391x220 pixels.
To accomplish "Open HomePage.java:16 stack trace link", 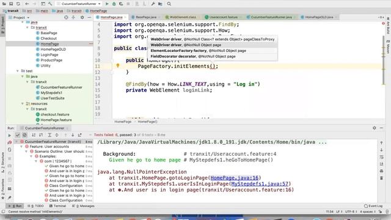I will click(235, 178).
